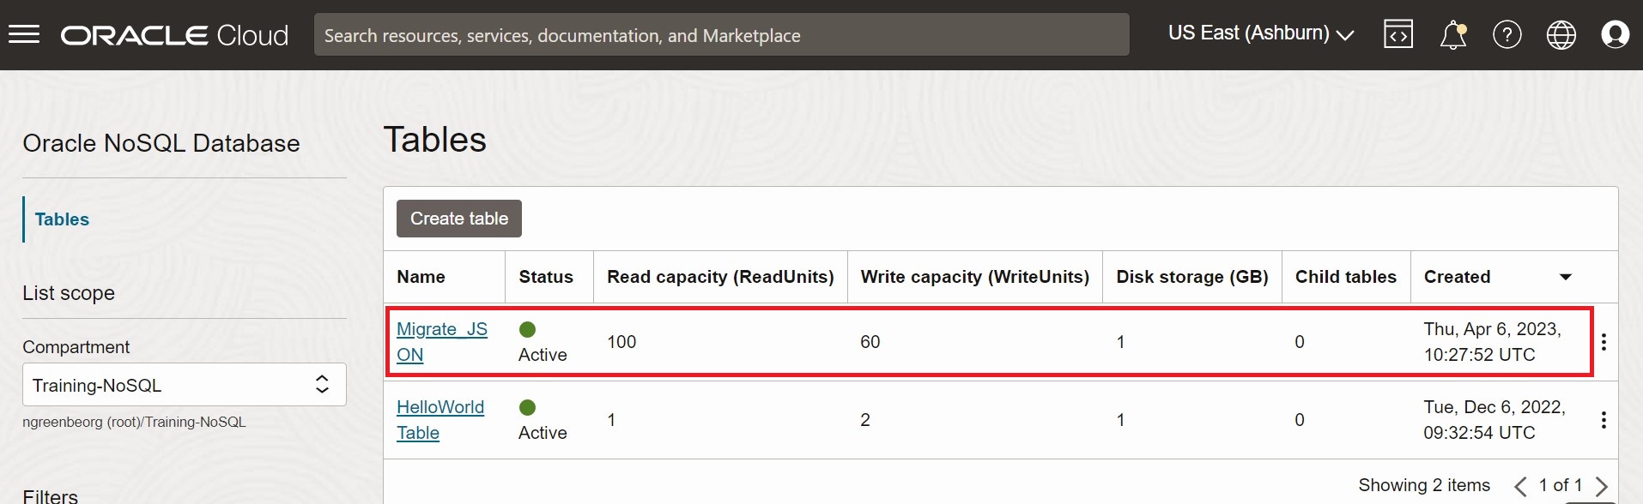Open Cloud Shell developer tools icon
Viewport: 1643px width, 504px height.
[1398, 34]
